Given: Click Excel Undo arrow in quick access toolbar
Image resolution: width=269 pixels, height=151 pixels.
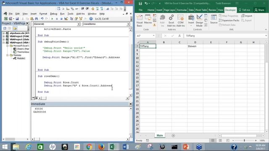Looking at the screenshot, I should [146, 3].
